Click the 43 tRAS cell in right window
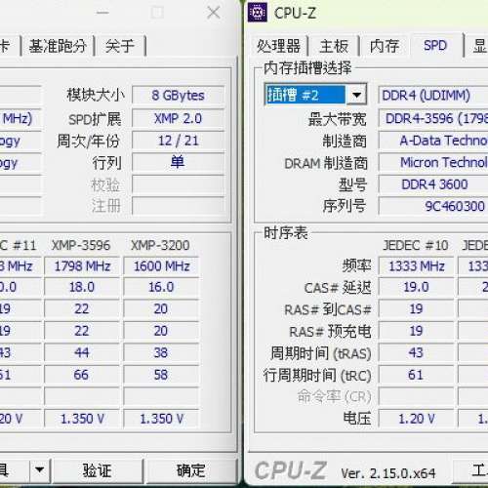The height and width of the screenshot is (488, 488). click(417, 352)
